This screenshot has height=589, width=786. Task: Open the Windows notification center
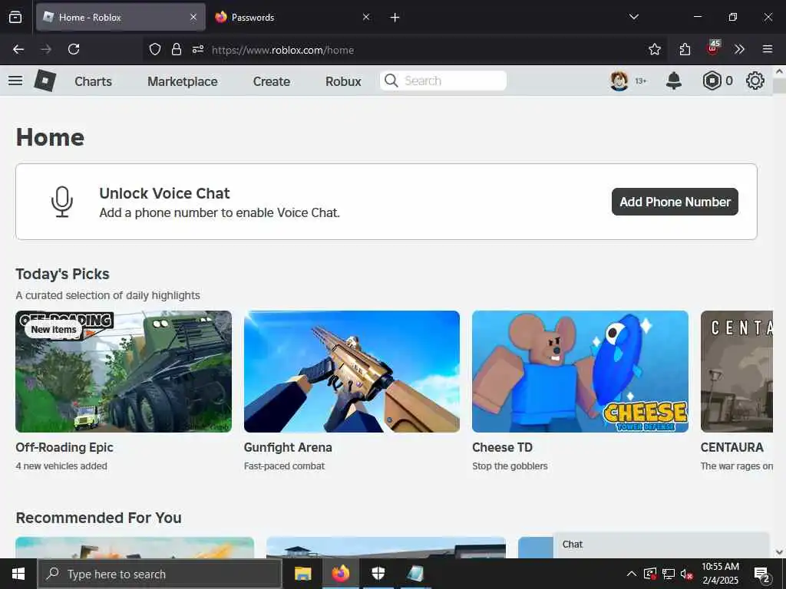(762, 574)
